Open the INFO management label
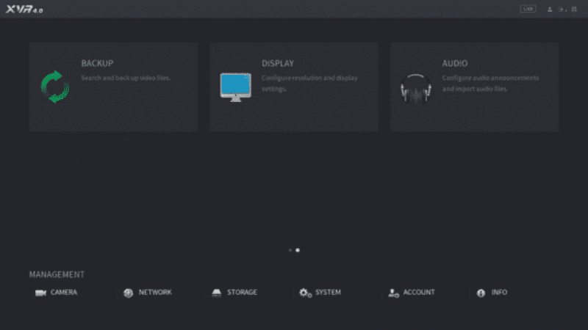588x330 pixels. pyautogui.click(x=500, y=292)
